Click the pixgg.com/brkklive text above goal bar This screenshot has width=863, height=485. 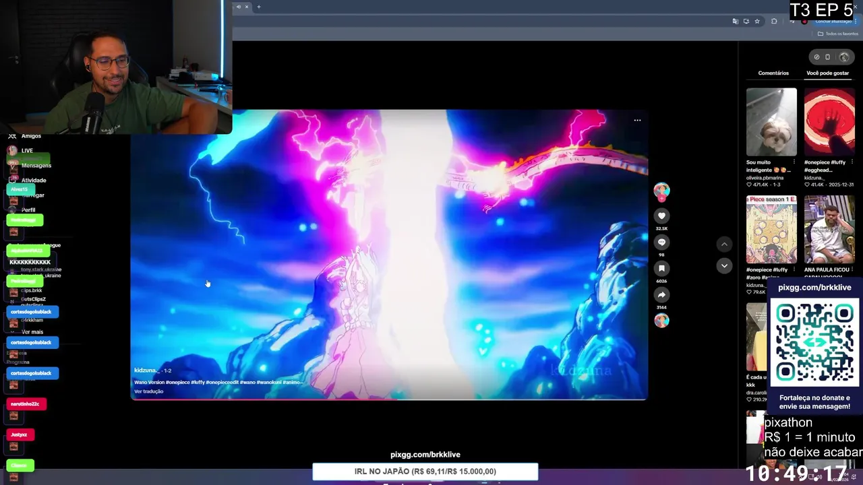tap(425, 455)
